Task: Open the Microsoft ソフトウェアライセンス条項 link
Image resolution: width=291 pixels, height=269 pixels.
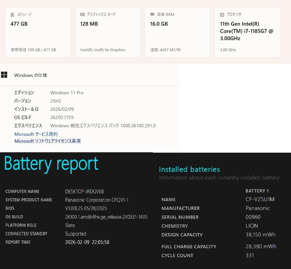Action: 48,141
